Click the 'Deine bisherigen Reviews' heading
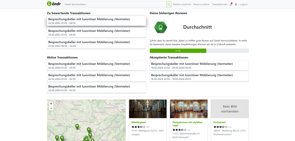The height and width of the screenshot is (141, 295). click(x=168, y=13)
